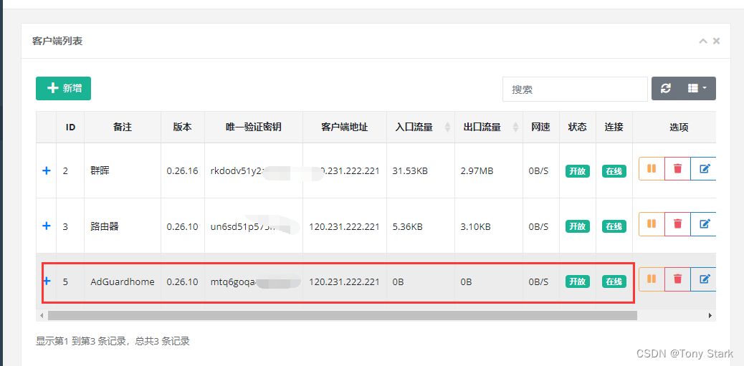This screenshot has width=744, height=366.
Task: Expand details of the AdGuardhome row
Action: coord(47,281)
